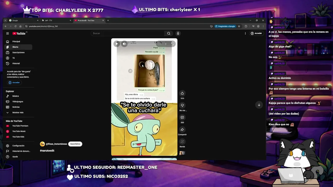
Task: Focus the Buscar search field
Action: coord(127,33)
